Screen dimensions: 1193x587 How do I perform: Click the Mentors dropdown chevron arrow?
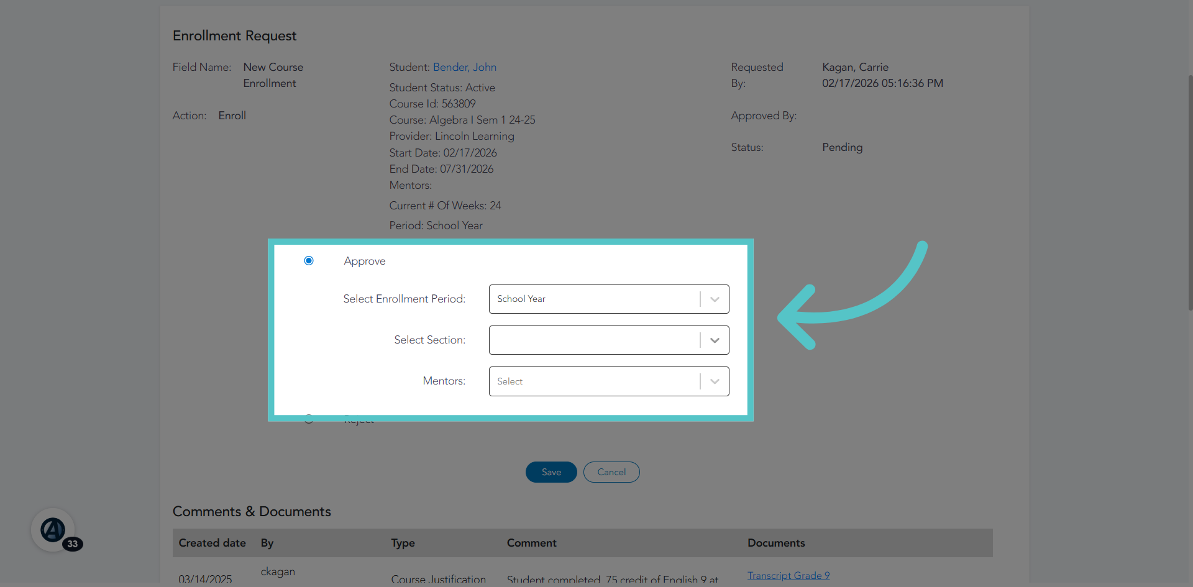tap(715, 381)
